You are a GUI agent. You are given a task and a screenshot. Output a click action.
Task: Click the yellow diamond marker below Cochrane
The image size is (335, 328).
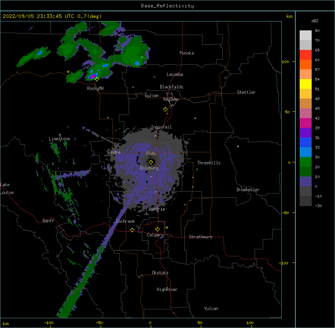132,230
